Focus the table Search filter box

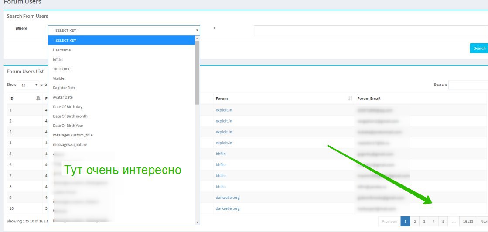[x=468, y=85]
